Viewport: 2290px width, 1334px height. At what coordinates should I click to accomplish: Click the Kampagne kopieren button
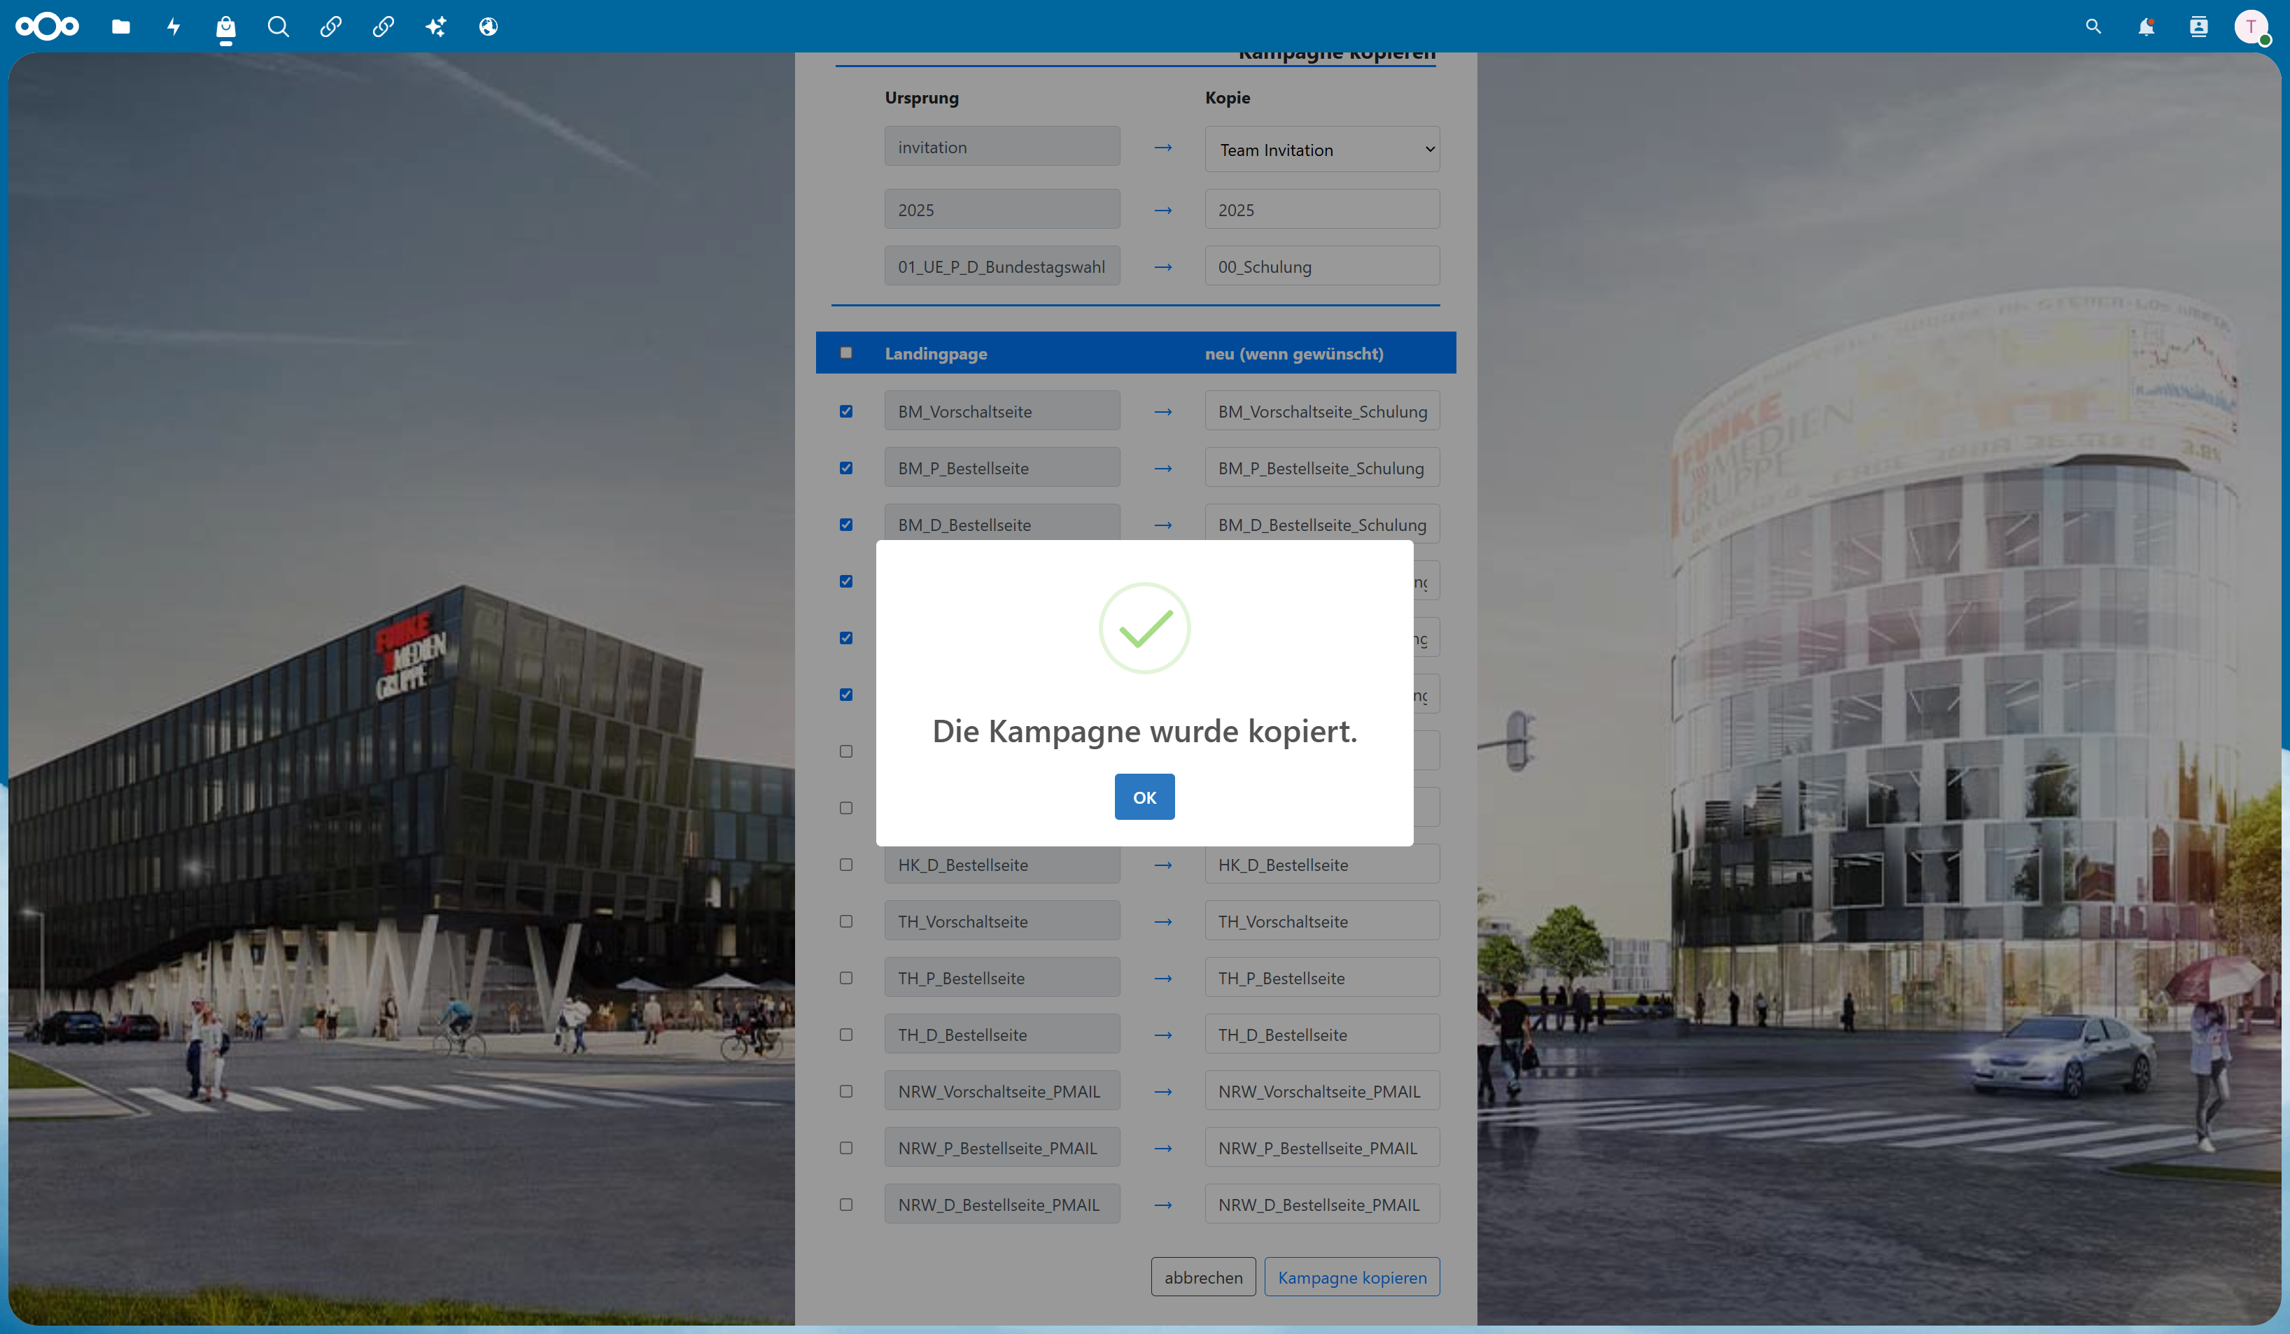(1352, 1277)
